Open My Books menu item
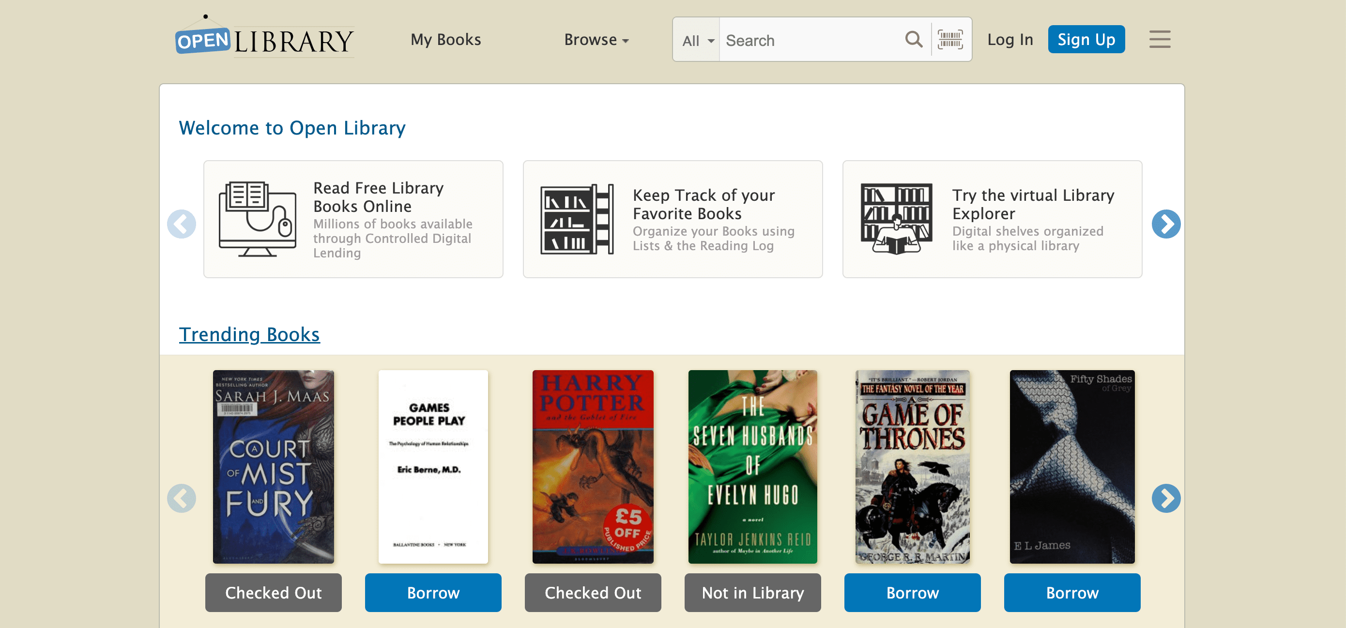This screenshot has width=1346, height=628. click(x=446, y=40)
